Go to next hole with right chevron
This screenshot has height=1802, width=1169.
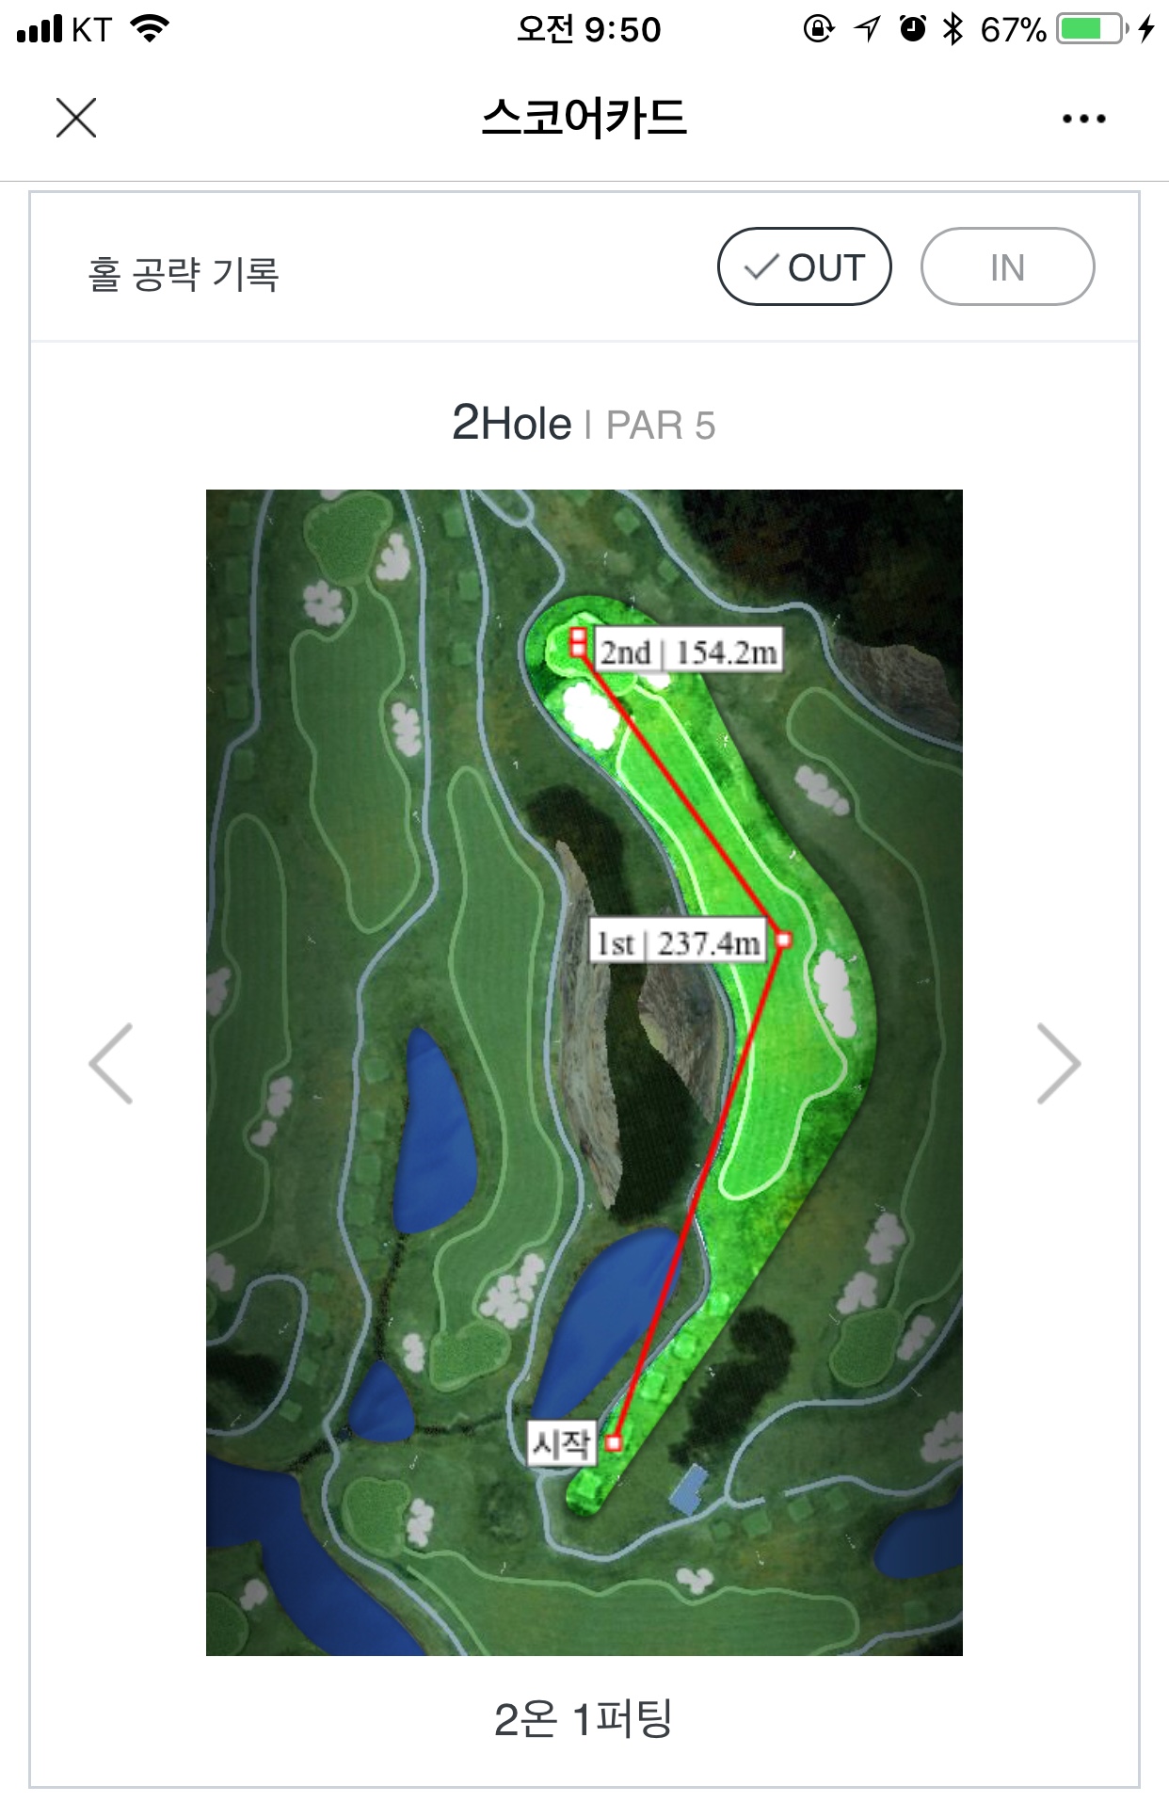1058,1064
